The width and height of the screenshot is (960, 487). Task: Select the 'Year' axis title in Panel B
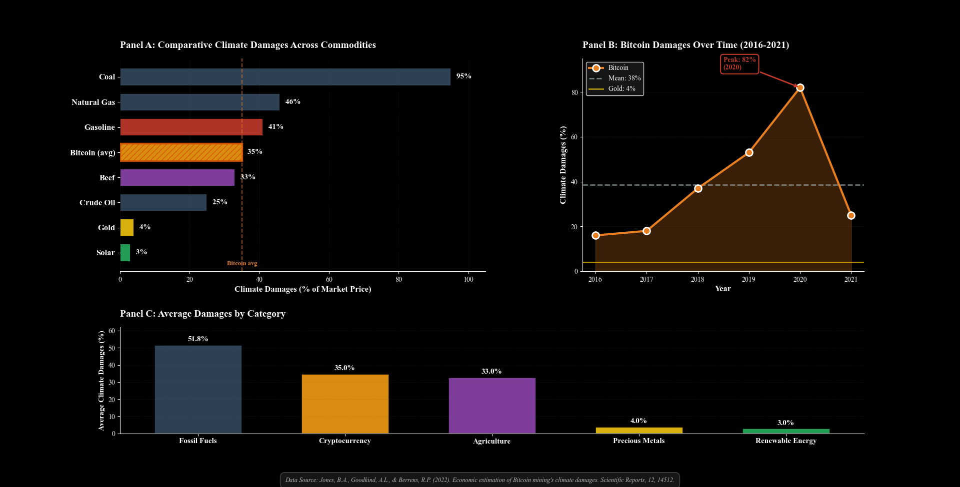click(723, 289)
